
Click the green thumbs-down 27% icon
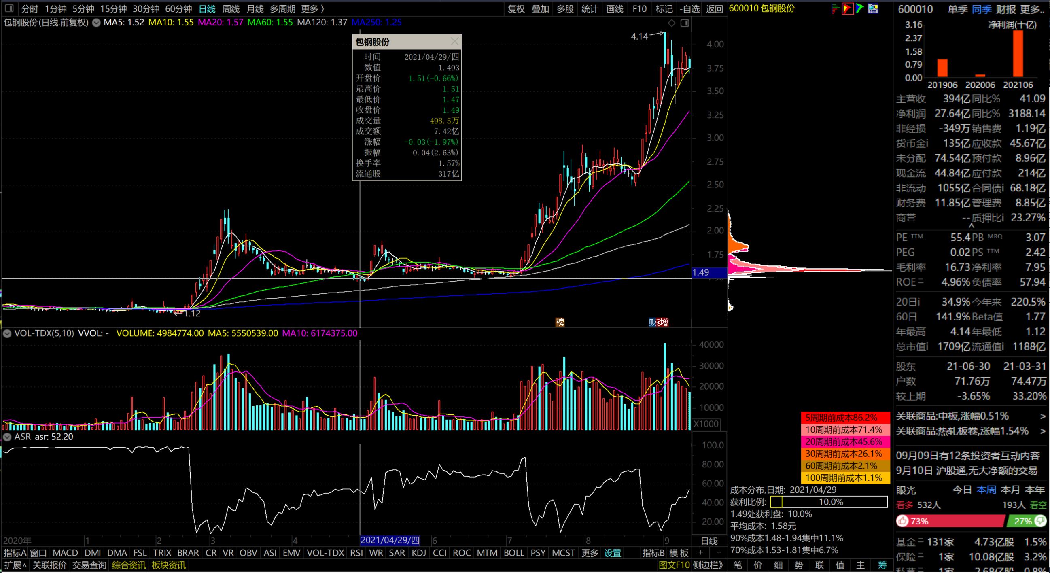tap(1040, 521)
